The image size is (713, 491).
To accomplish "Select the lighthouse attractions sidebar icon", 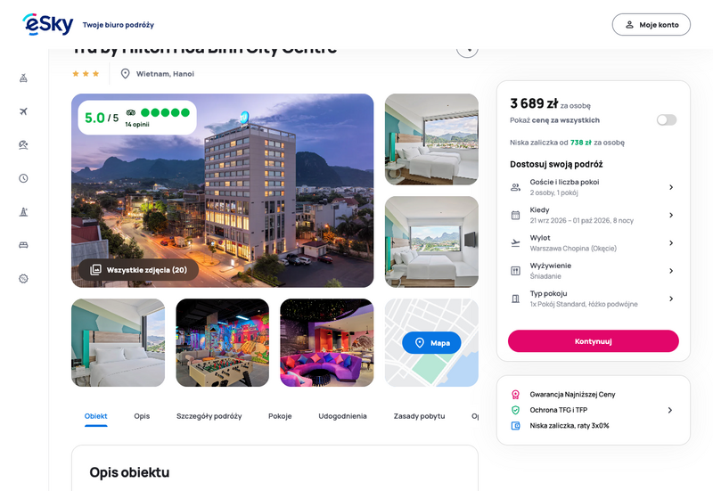I will pyautogui.click(x=24, y=212).
